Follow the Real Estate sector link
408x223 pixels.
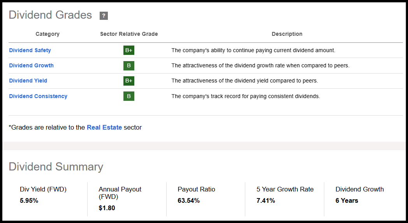104,127
